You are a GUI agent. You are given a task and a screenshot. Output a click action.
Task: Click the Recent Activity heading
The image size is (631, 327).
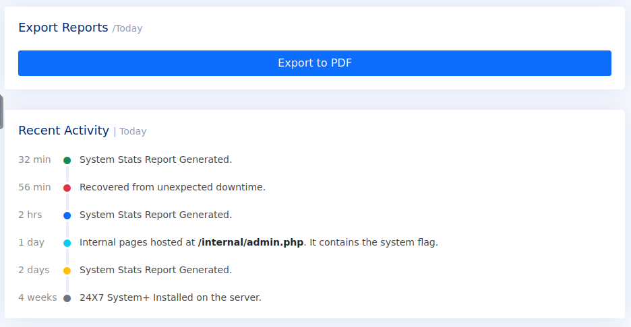(x=63, y=131)
